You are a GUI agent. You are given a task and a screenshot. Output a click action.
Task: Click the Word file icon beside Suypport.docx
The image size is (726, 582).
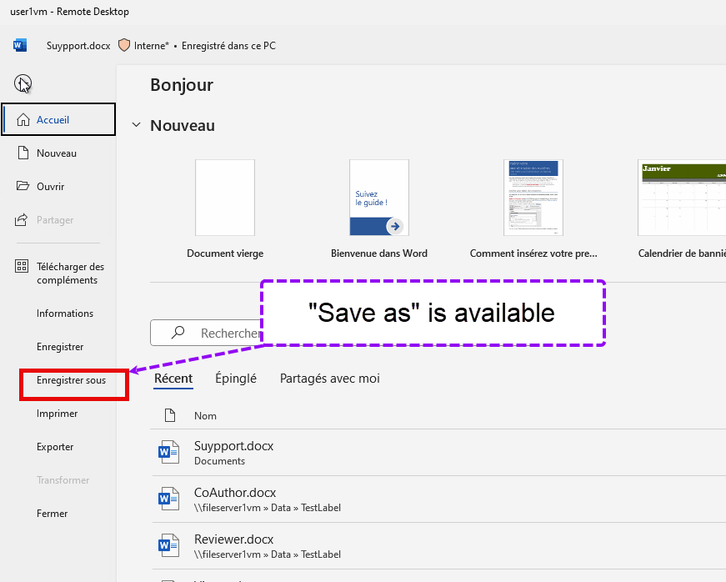coord(168,452)
